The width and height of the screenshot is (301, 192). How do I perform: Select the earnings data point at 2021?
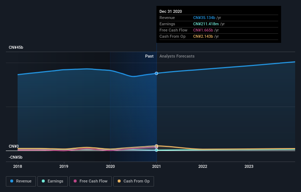[157, 150]
